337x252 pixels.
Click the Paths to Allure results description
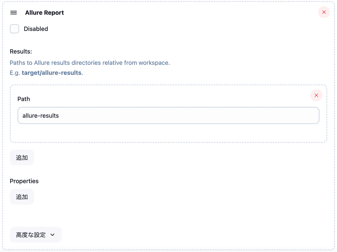tap(90, 63)
